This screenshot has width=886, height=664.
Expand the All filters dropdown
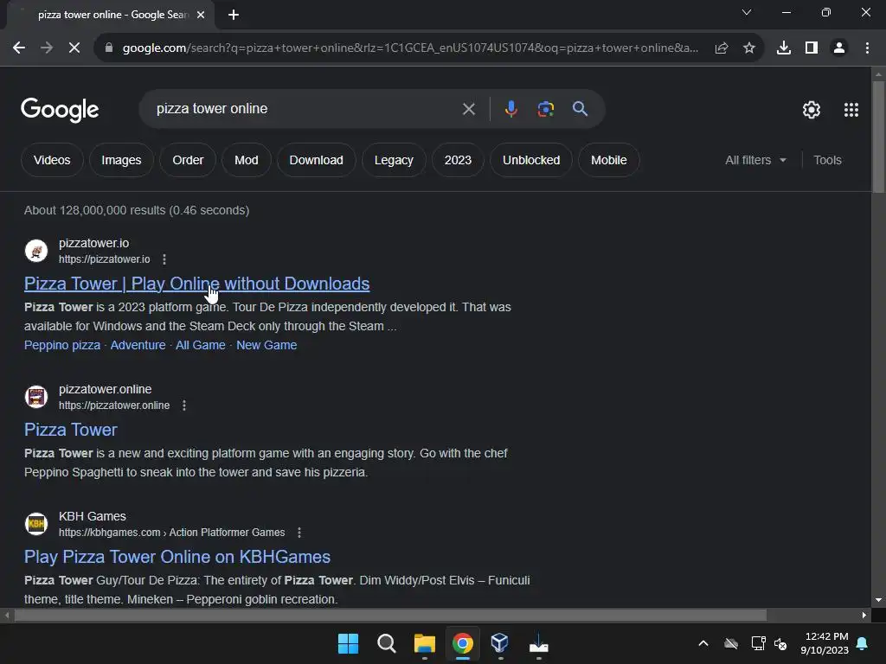(x=755, y=160)
